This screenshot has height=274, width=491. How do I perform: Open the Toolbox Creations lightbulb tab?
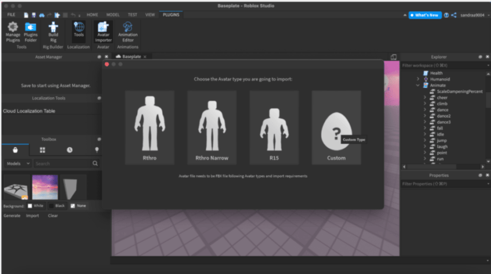[x=97, y=150]
